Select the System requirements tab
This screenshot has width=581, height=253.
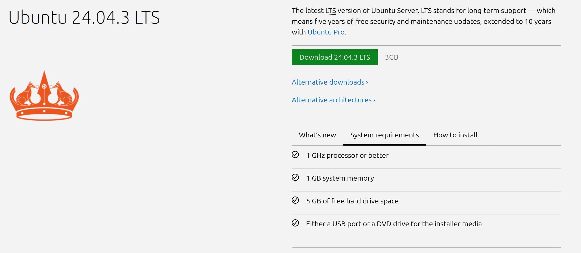click(384, 135)
